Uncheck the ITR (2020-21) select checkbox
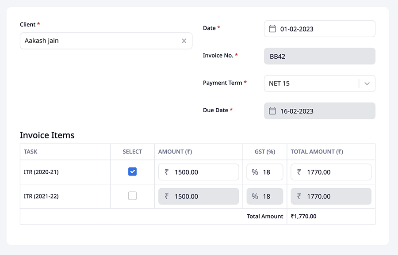Viewport: 398px width, 255px height. coord(132,171)
